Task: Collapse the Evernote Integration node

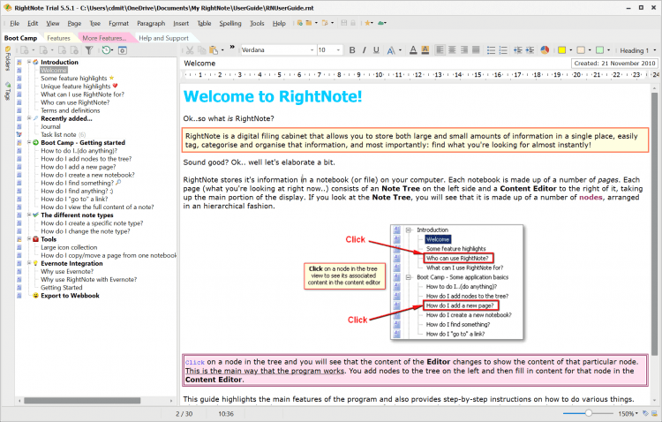Action: 29,263
